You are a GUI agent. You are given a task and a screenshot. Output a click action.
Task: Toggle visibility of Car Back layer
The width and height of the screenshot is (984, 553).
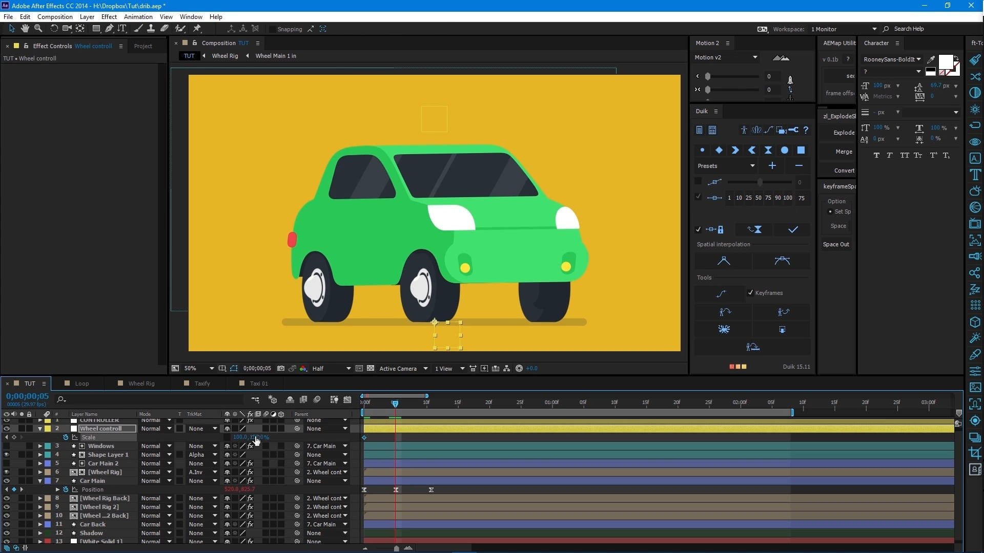[x=6, y=524]
